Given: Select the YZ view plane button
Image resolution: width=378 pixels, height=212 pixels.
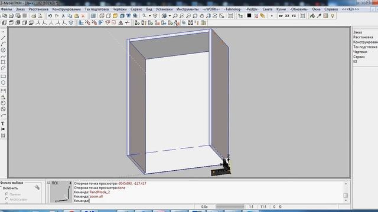Looking at the screenshot, I should pyautogui.click(x=294, y=16).
